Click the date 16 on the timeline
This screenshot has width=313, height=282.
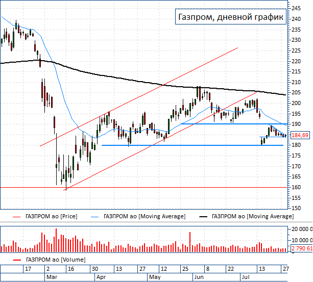tap(71, 269)
